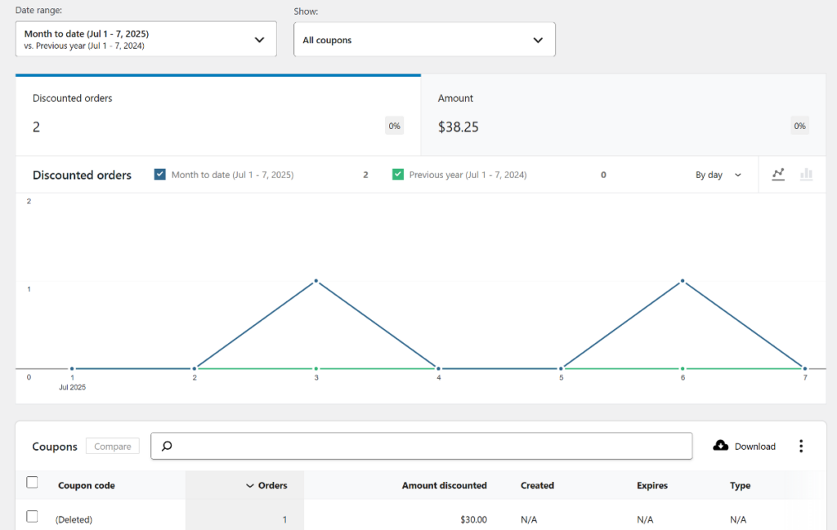Open the By day interval dropdown
837x530 pixels.
[718, 174]
